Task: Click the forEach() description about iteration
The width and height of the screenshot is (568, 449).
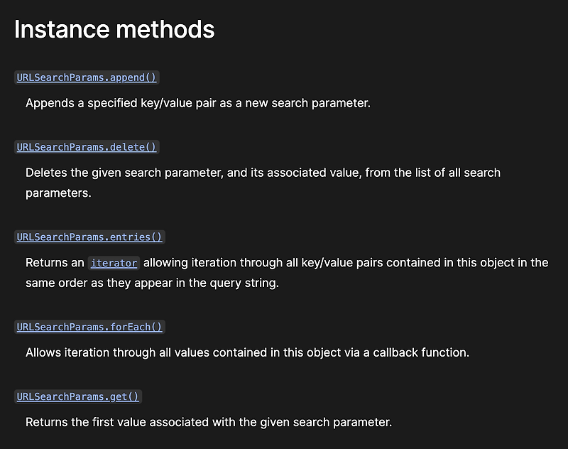Action: (247, 352)
